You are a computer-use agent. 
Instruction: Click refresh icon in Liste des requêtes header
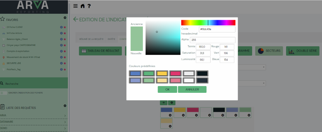coord(65,106)
